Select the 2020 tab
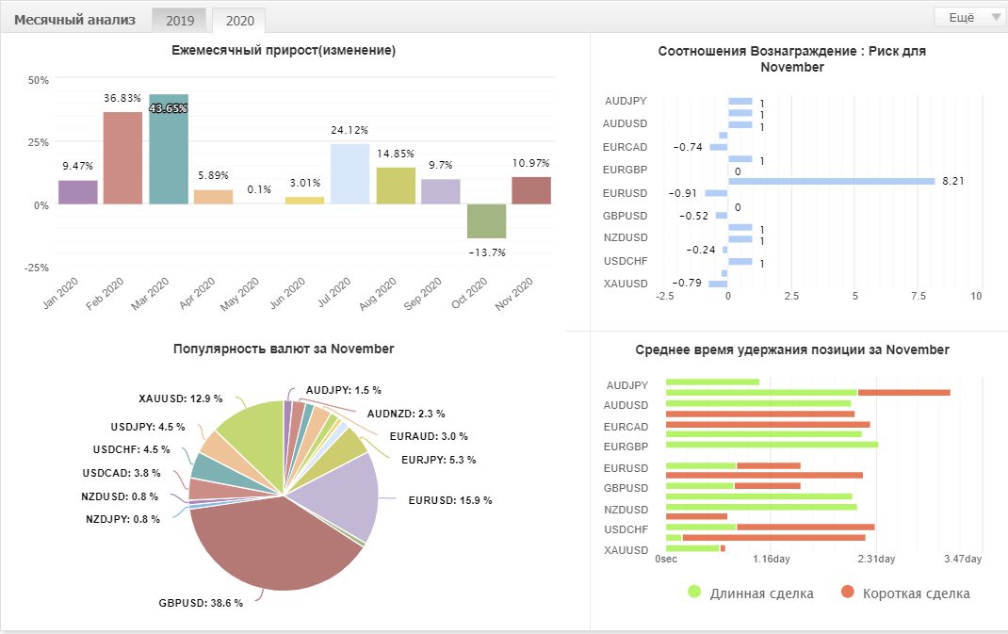 click(240, 21)
